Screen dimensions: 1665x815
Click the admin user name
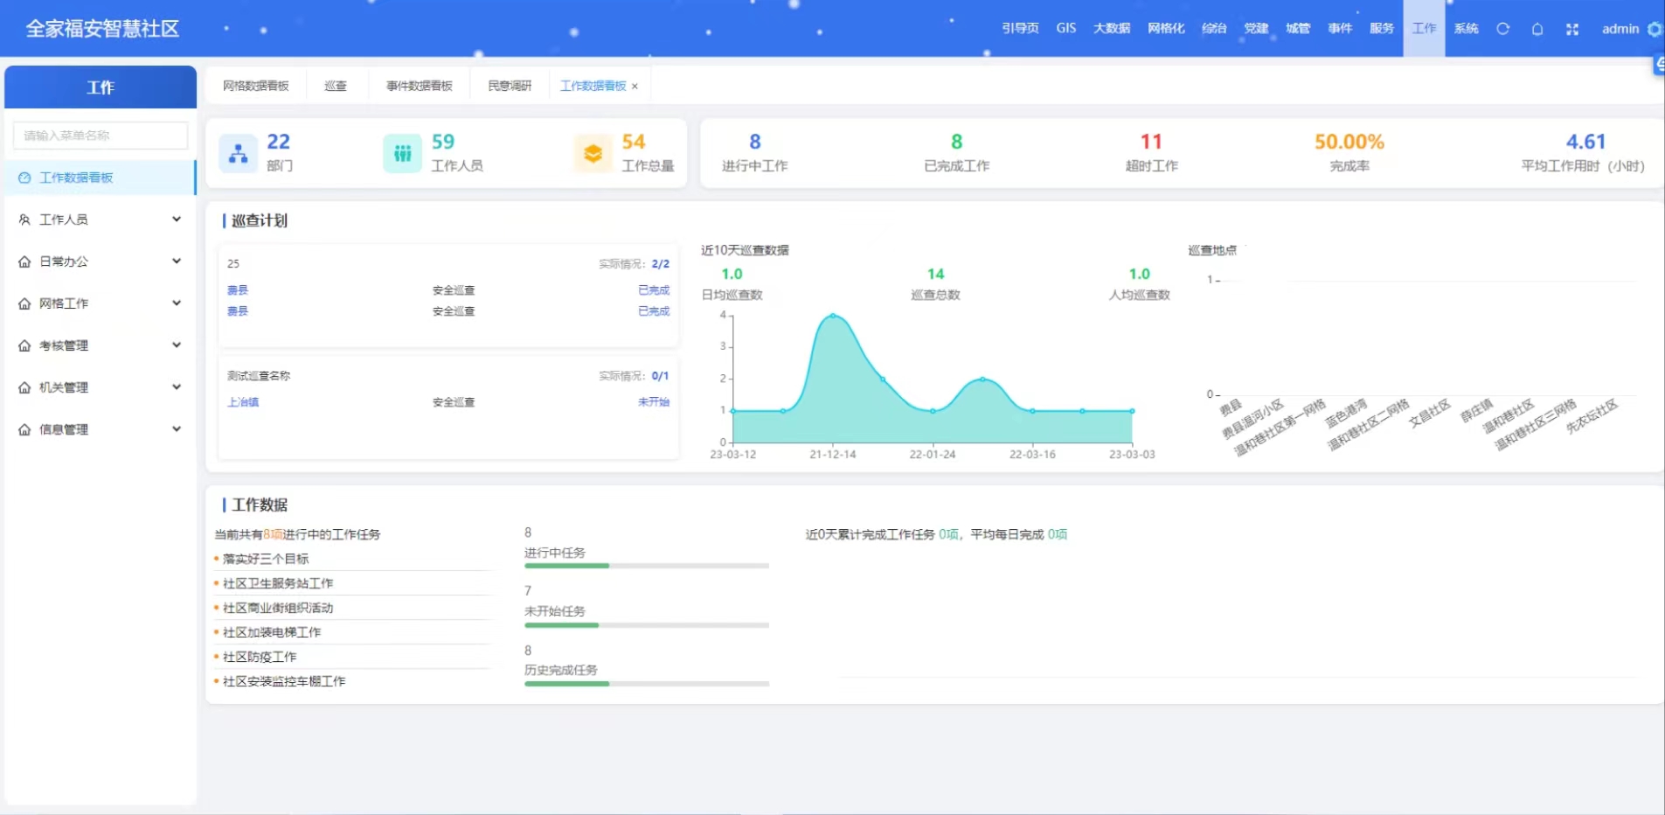click(1620, 29)
